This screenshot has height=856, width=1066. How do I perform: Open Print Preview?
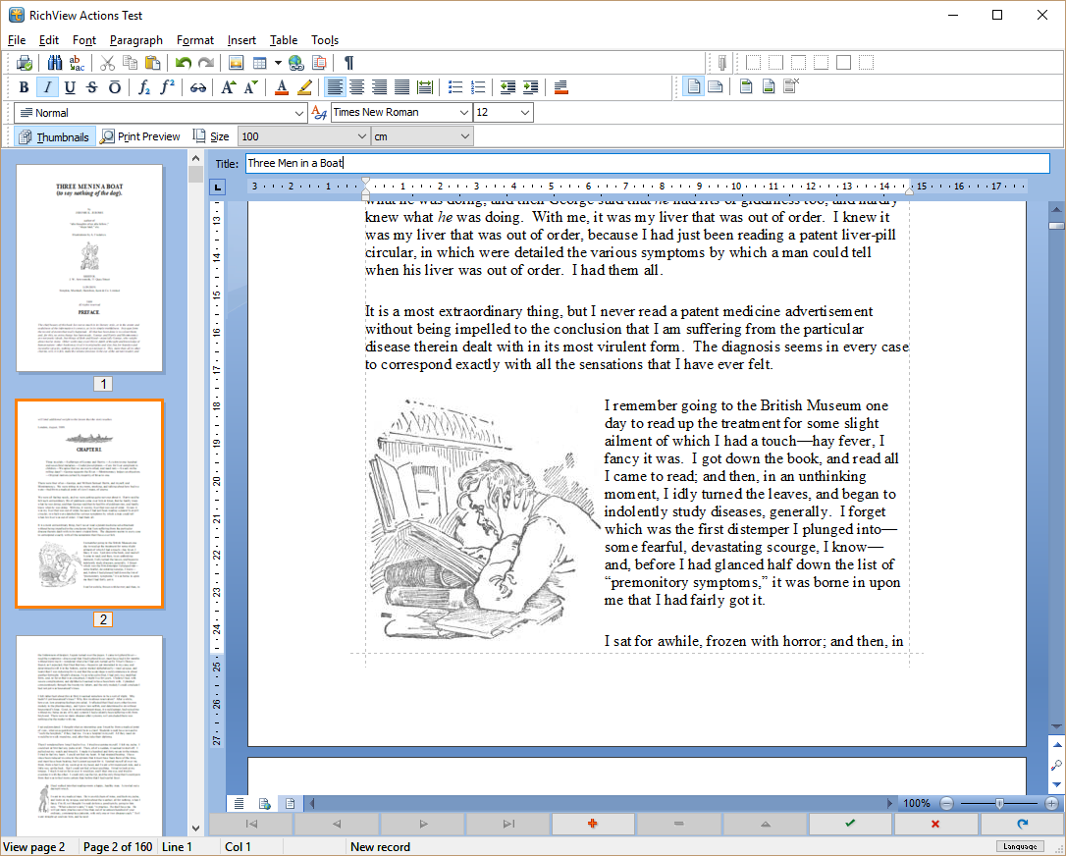(x=140, y=136)
